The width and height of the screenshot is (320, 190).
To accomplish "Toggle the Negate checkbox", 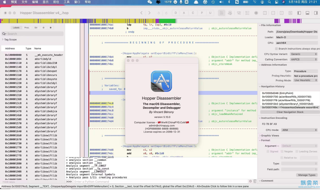I will [282, 152].
